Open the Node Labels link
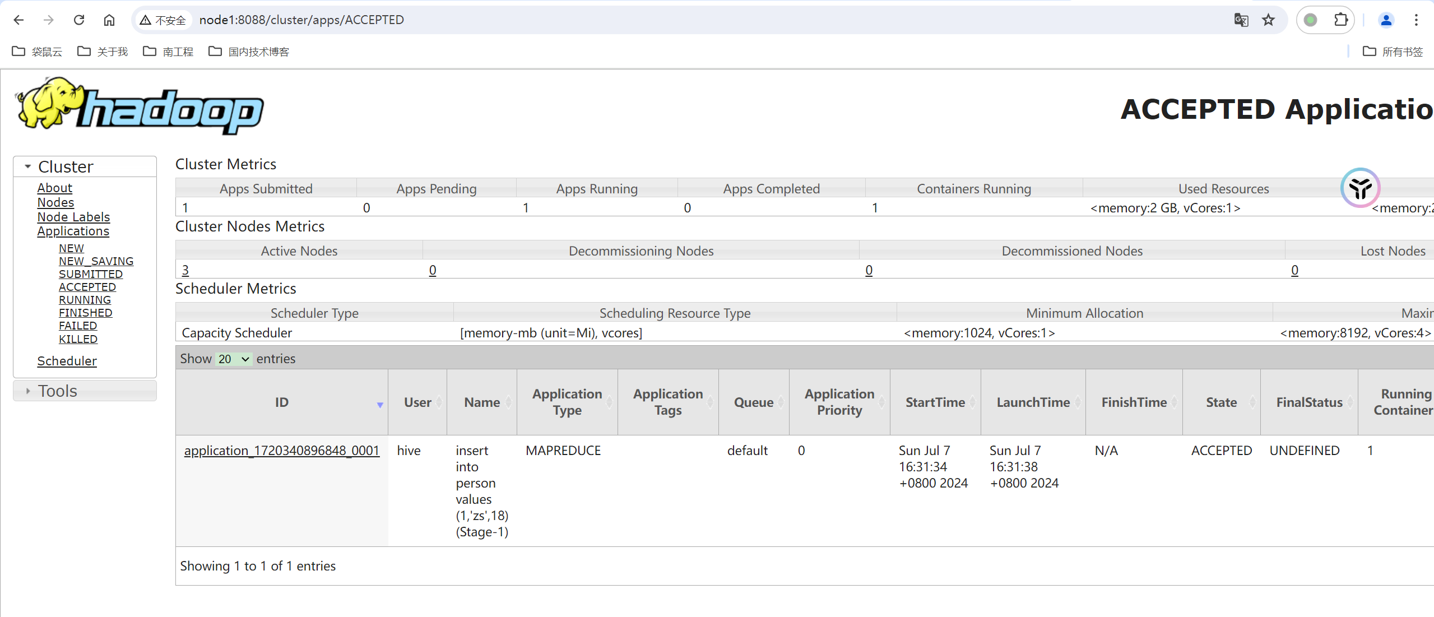This screenshot has height=617, width=1434. click(73, 217)
